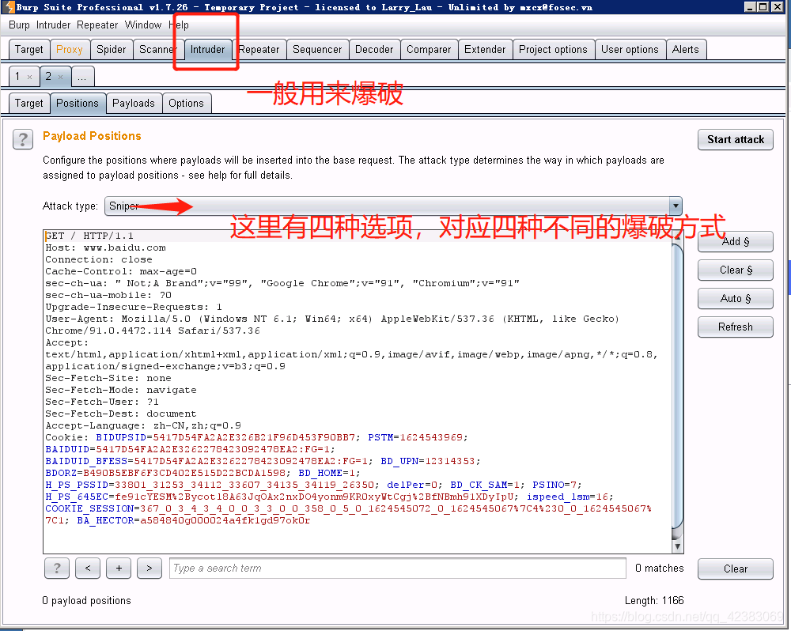Click the Connection: close header line
The image size is (791, 631).
point(99,259)
